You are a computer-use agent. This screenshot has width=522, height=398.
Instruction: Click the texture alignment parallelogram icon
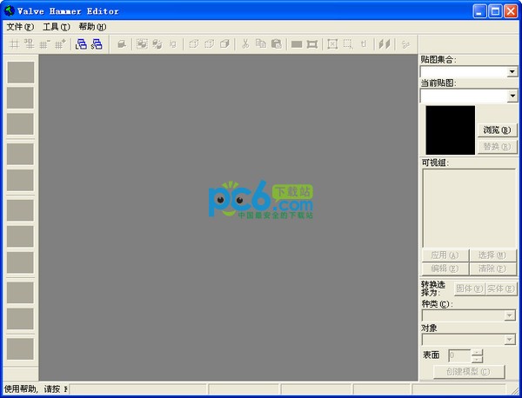click(x=385, y=44)
